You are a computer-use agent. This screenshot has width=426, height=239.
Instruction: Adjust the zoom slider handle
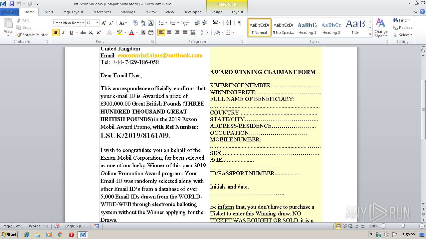[403, 226]
